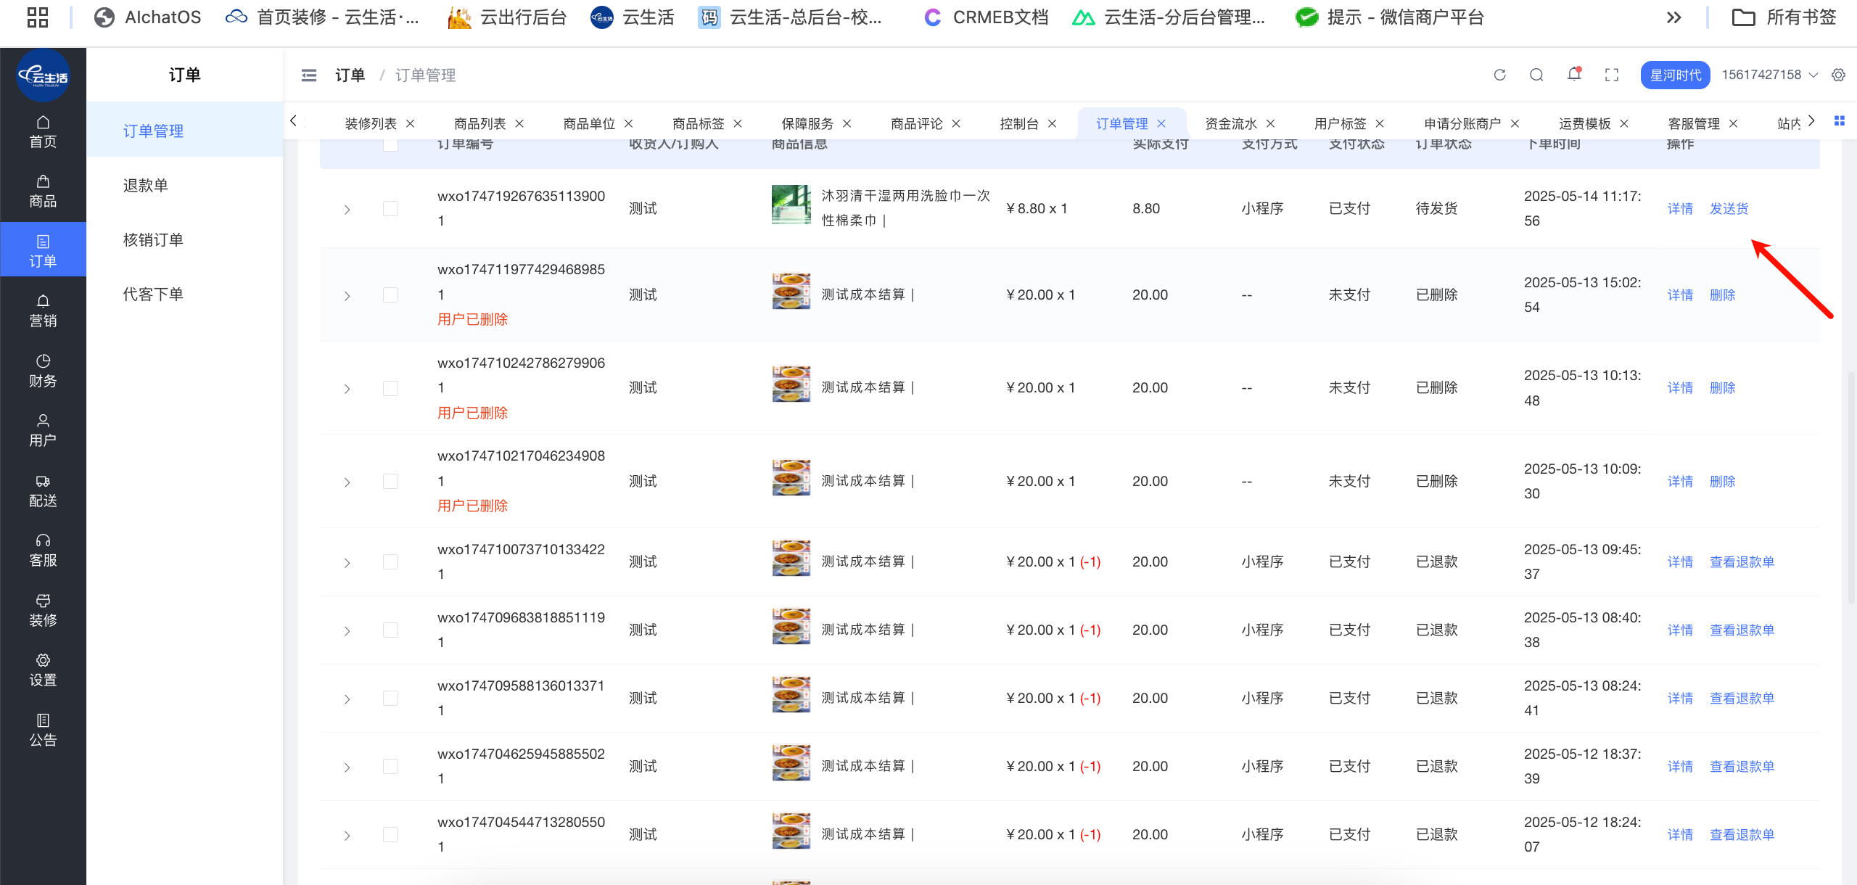Collapse the side menu with hamburger icon
Screen dimensions: 1857x885
click(x=309, y=75)
